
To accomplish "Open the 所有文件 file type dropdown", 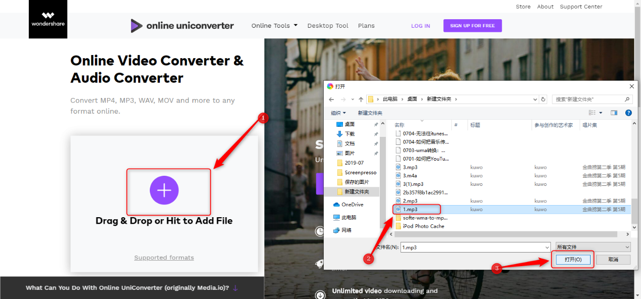I will pos(593,247).
